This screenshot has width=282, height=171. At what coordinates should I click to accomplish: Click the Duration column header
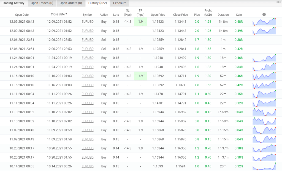[223, 15]
